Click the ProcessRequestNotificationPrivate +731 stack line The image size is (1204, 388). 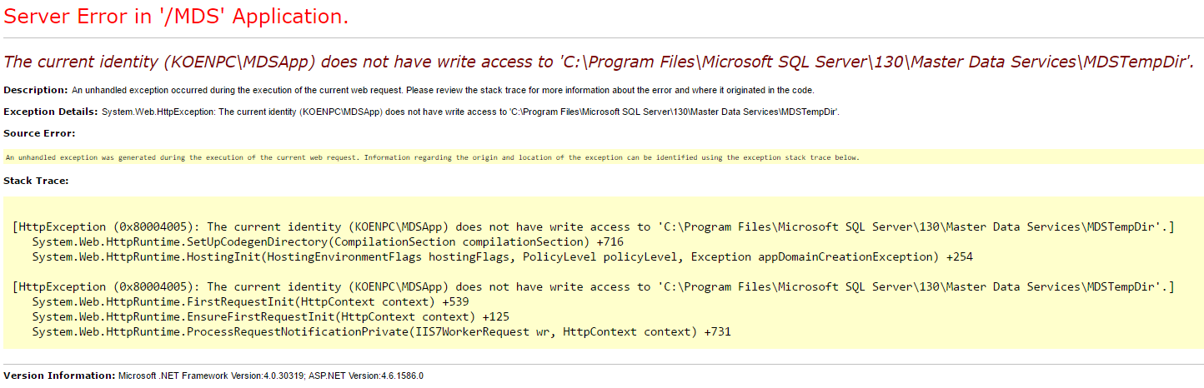point(382,331)
